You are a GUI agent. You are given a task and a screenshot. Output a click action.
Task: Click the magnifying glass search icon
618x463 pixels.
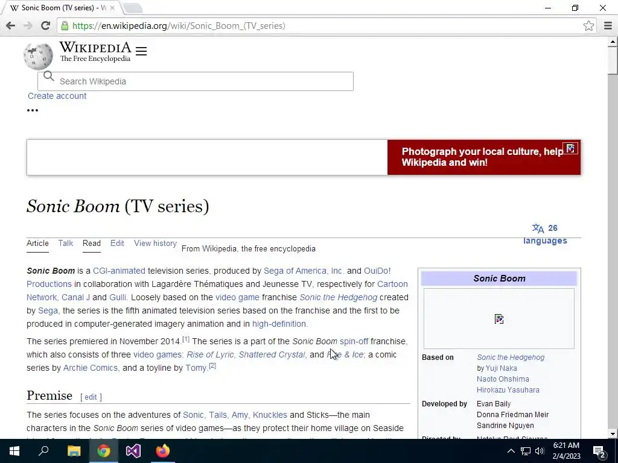48,76
